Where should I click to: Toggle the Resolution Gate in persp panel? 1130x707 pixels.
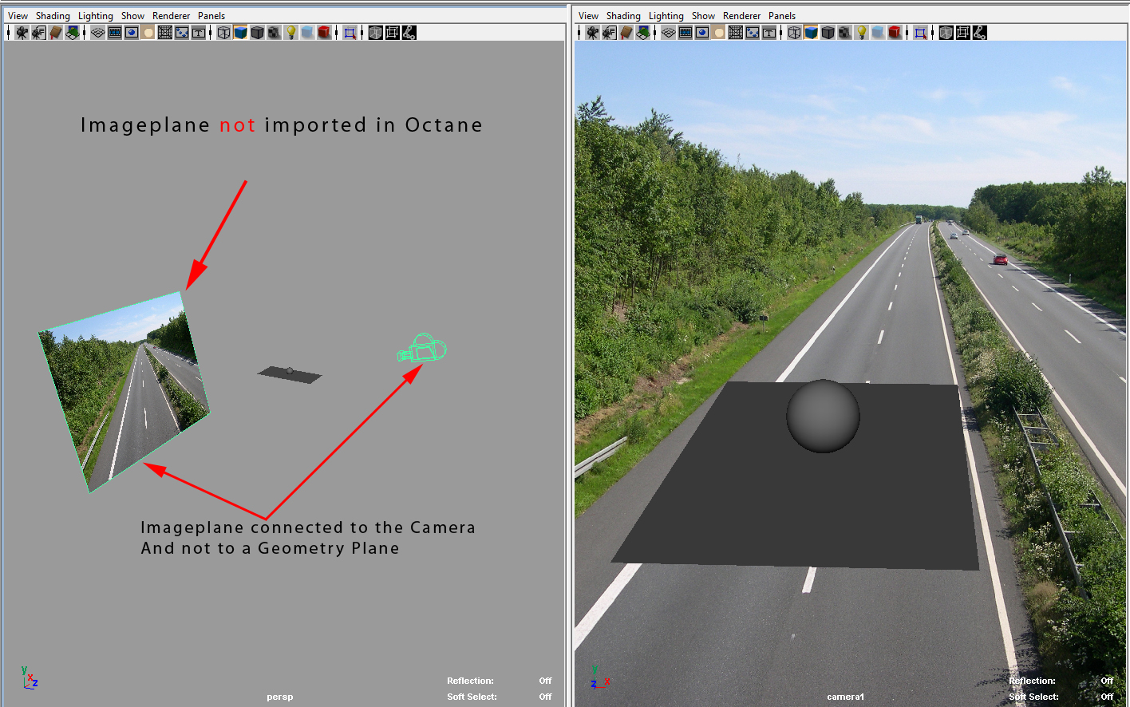coord(132,33)
